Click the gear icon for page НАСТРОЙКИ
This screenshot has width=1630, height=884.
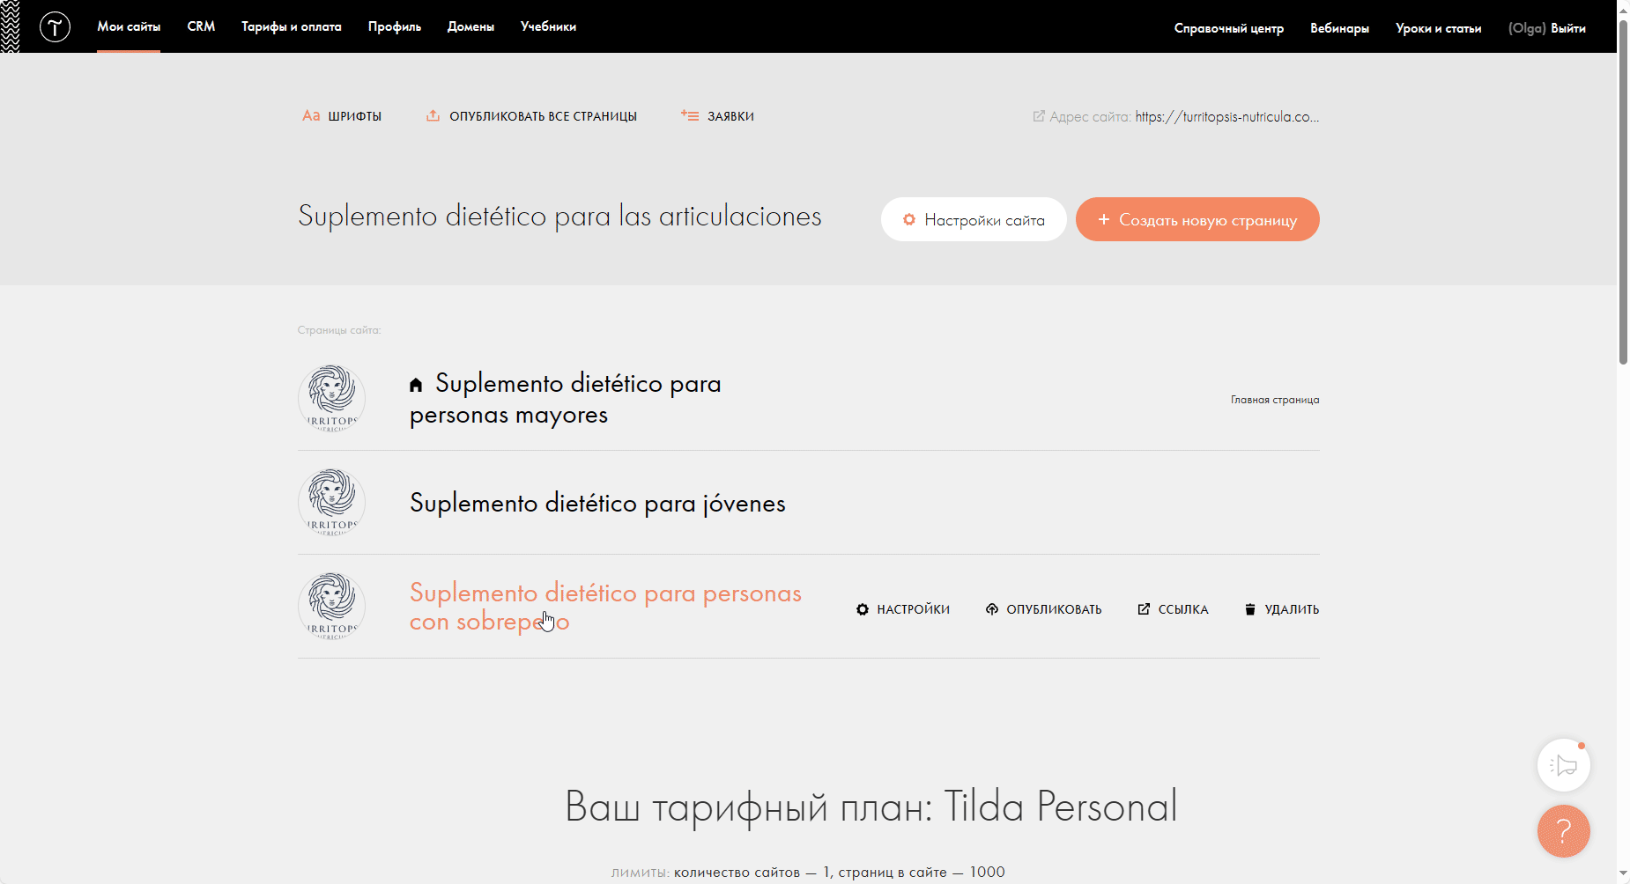click(x=863, y=609)
